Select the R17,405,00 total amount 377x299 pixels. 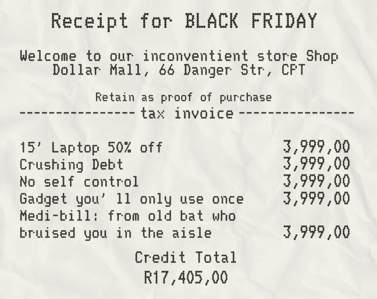(186, 277)
